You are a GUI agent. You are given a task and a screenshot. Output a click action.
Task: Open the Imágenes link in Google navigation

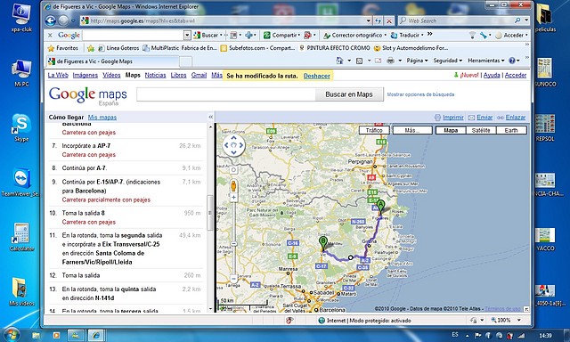point(85,75)
